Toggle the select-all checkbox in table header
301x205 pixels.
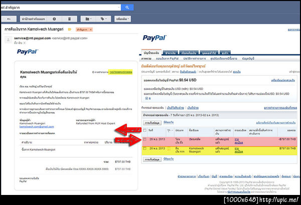pyautogui.click(x=145, y=130)
